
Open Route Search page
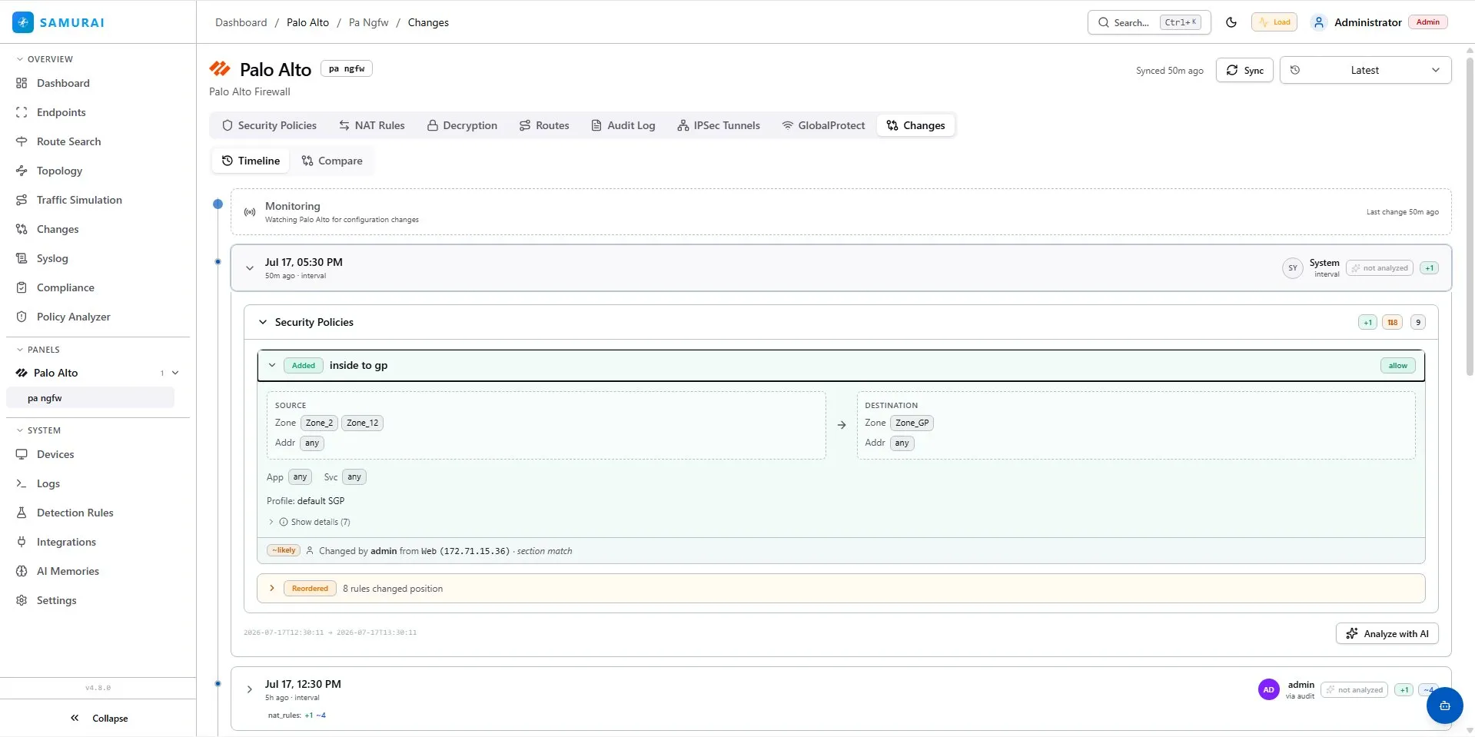pos(68,141)
